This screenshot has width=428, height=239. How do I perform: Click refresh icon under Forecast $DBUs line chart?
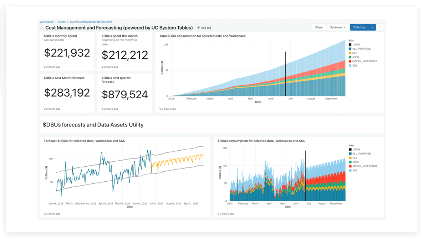click(45, 214)
